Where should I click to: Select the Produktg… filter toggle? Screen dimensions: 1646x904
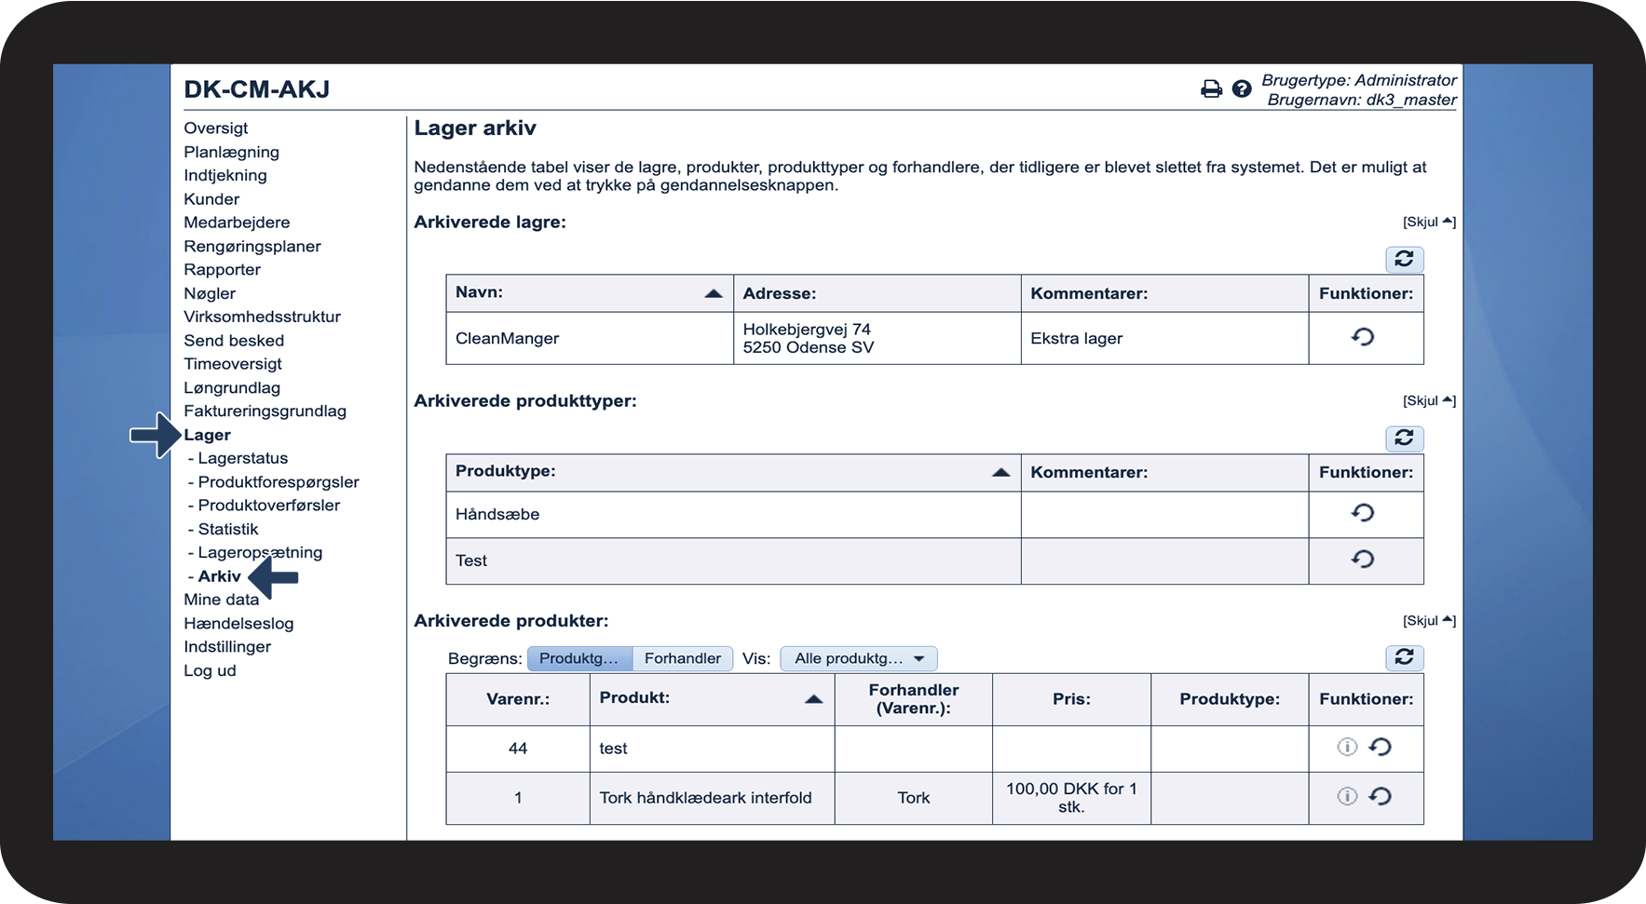pyautogui.click(x=579, y=658)
